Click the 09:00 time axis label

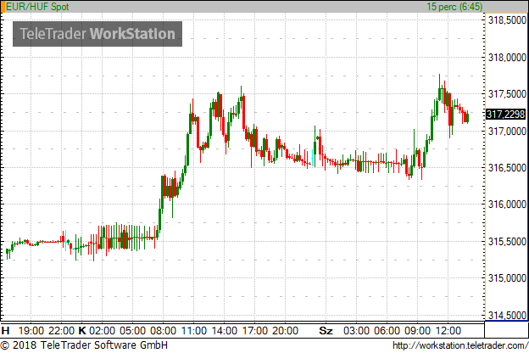[x=417, y=330]
